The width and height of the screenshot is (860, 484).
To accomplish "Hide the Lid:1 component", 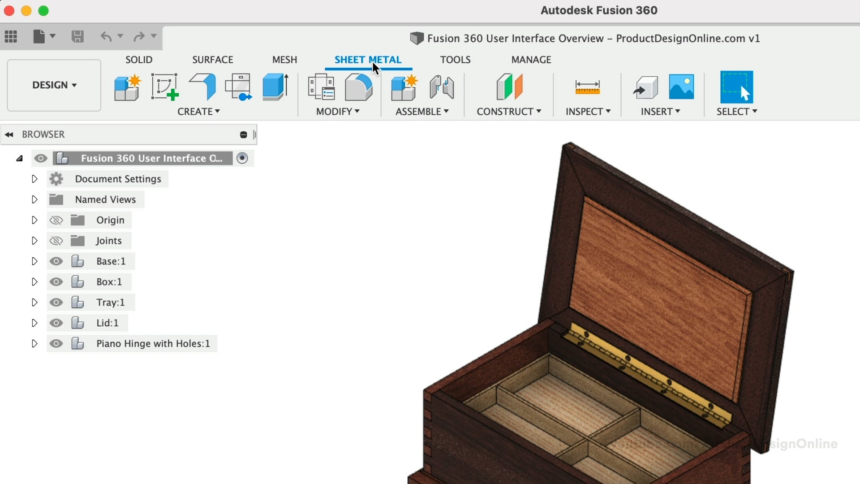I will (56, 323).
